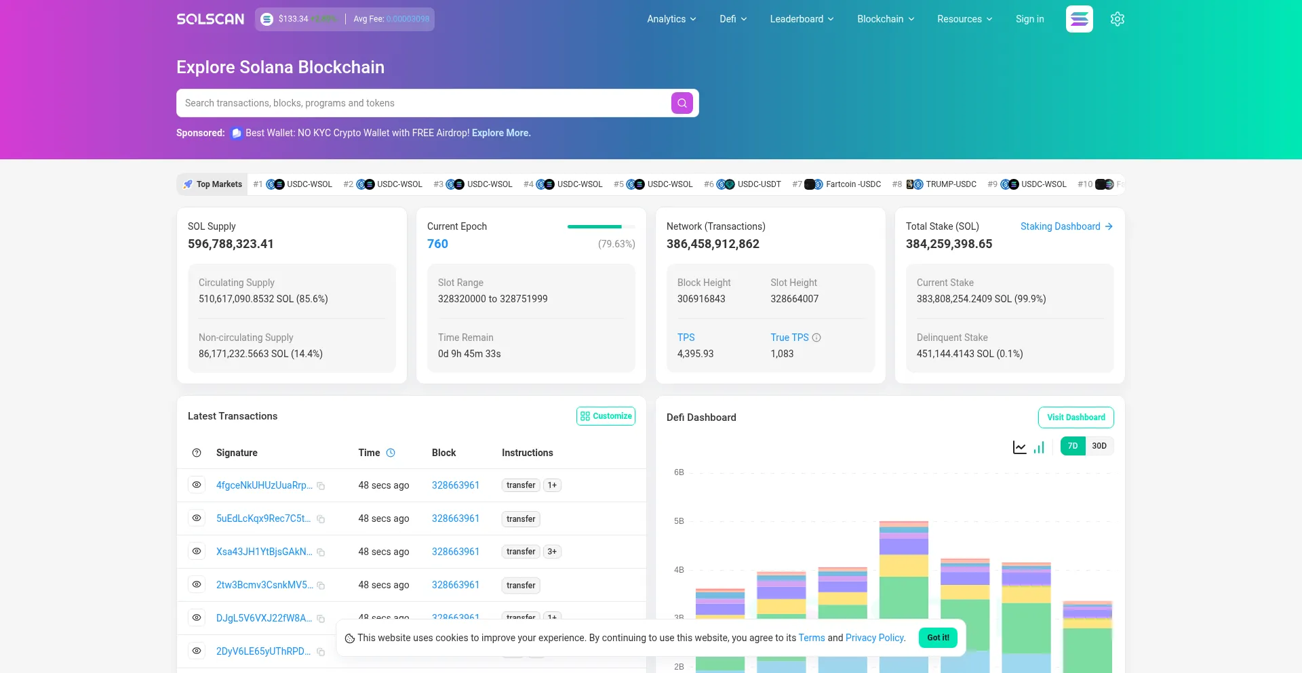Screen dimensions: 1302x673
Task: Click the True TPS info icon
Action: [816, 338]
